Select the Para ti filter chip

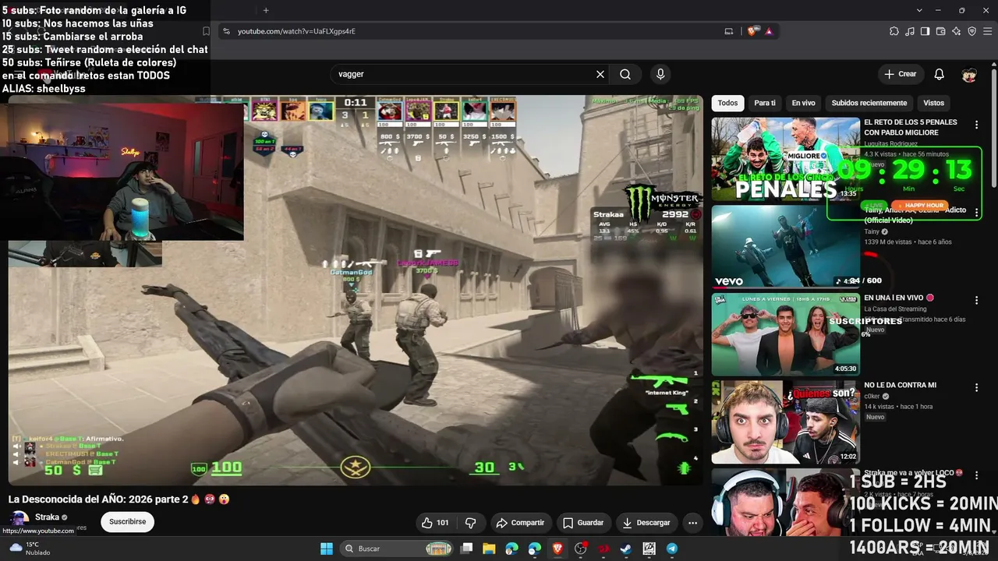click(x=765, y=103)
